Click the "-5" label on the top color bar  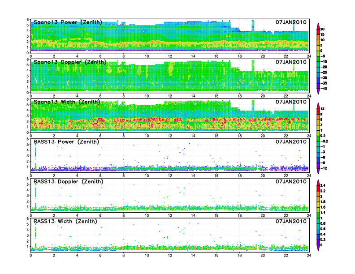coord(323,56)
